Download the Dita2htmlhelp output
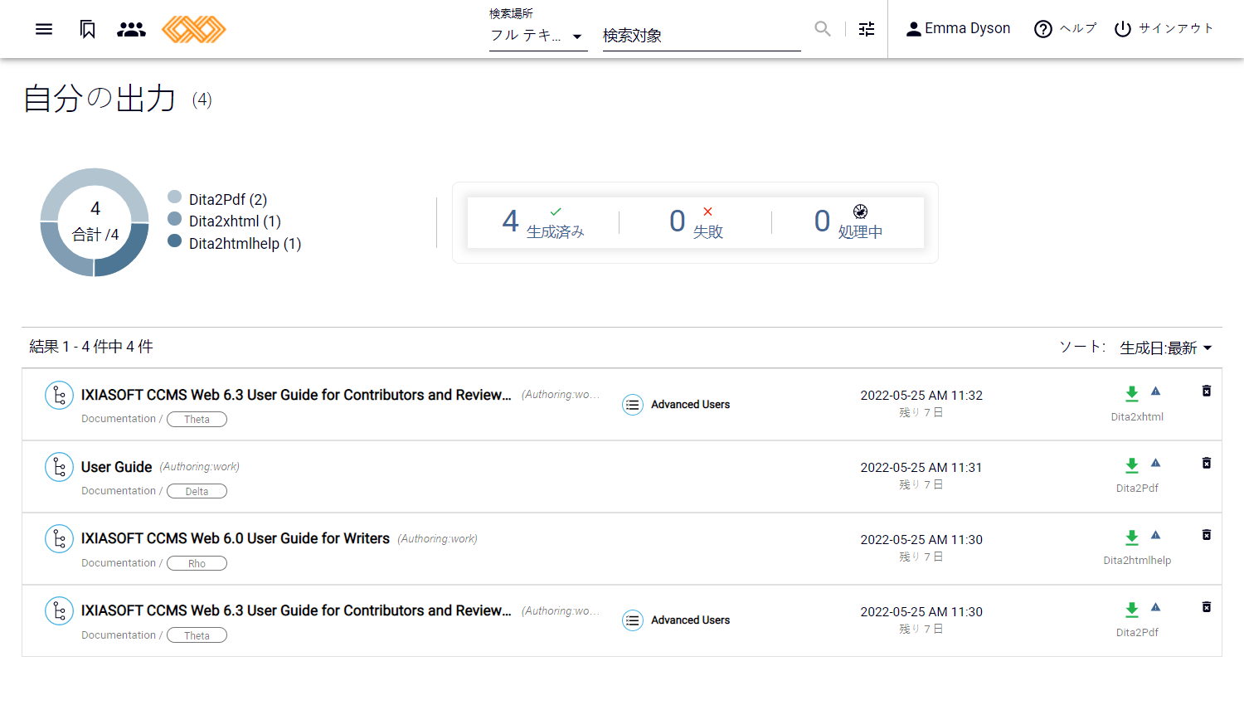This screenshot has width=1244, height=705. [x=1132, y=537]
